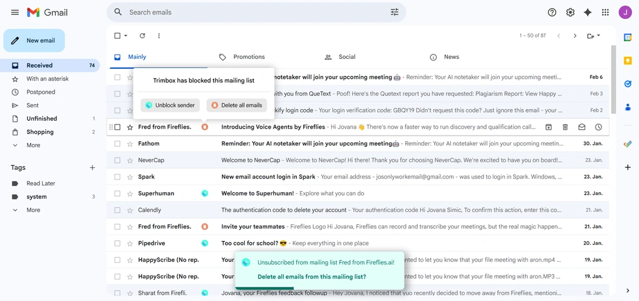Click Unblock sender in Trimbox popup
Screen dimensions: 639x301
[x=170, y=105]
